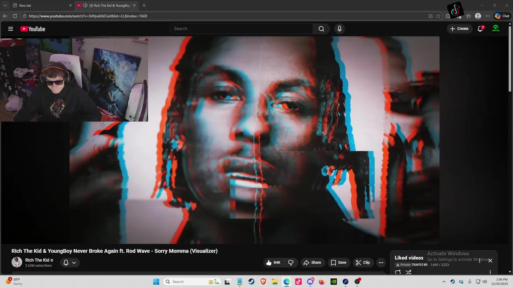The height and width of the screenshot is (288, 513).
Task: Open the Windows Start menu
Action: [156, 282]
